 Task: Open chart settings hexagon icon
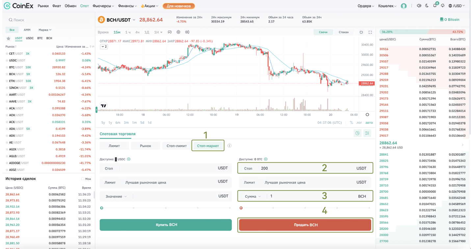click(x=178, y=32)
